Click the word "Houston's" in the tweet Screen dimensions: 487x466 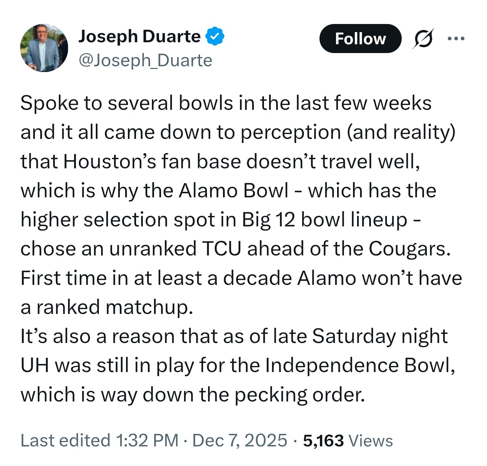click(110, 161)
